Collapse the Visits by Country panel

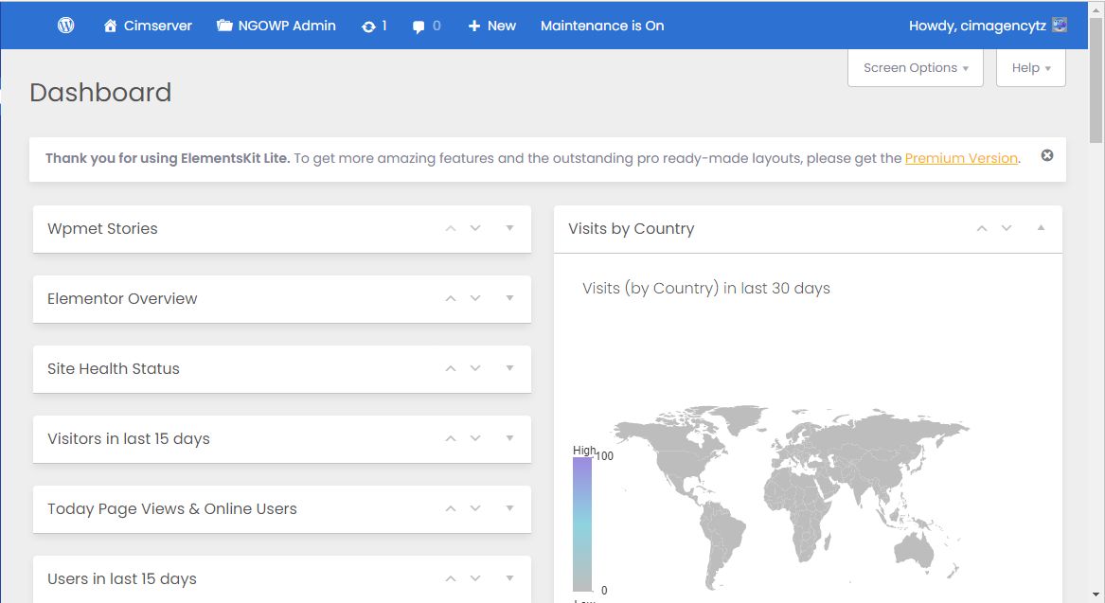coord(1041,228)
